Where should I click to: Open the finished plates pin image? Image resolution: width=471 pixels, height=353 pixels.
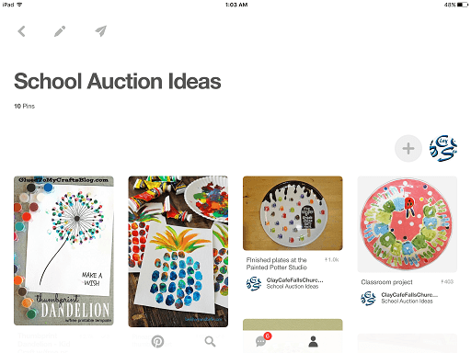pyautogui.click(x=293, y=213)
